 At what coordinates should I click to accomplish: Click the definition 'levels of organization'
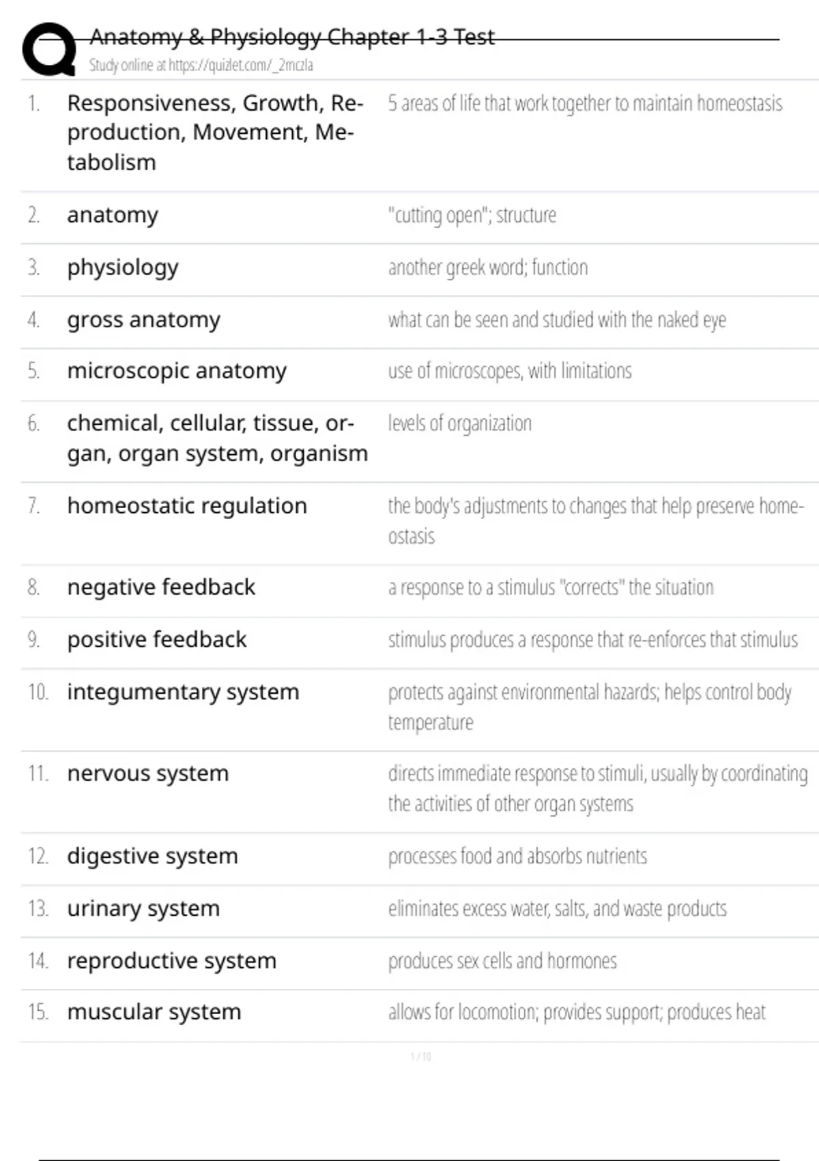(x=459, y=423)
